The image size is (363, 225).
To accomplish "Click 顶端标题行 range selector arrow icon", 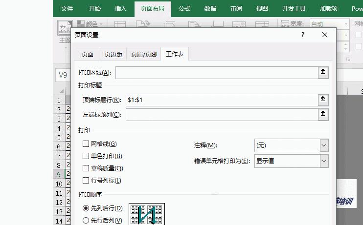I will point(323,100).
